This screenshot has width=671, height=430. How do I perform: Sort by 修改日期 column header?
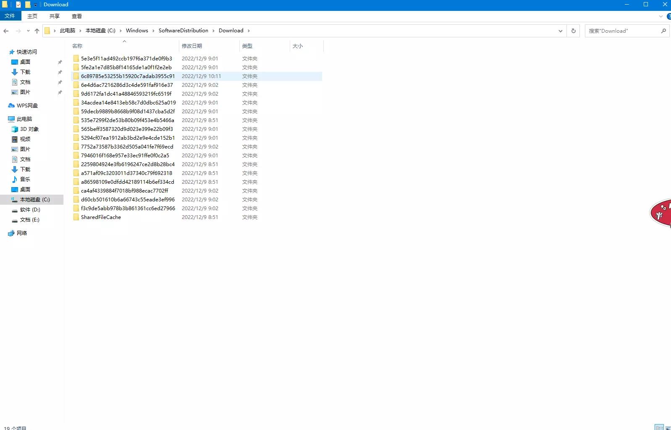point(192,46)
